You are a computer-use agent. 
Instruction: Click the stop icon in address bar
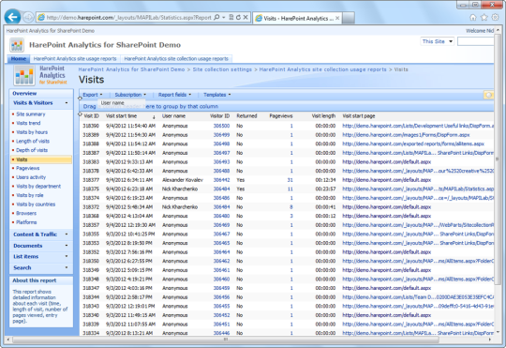point(246,18)
